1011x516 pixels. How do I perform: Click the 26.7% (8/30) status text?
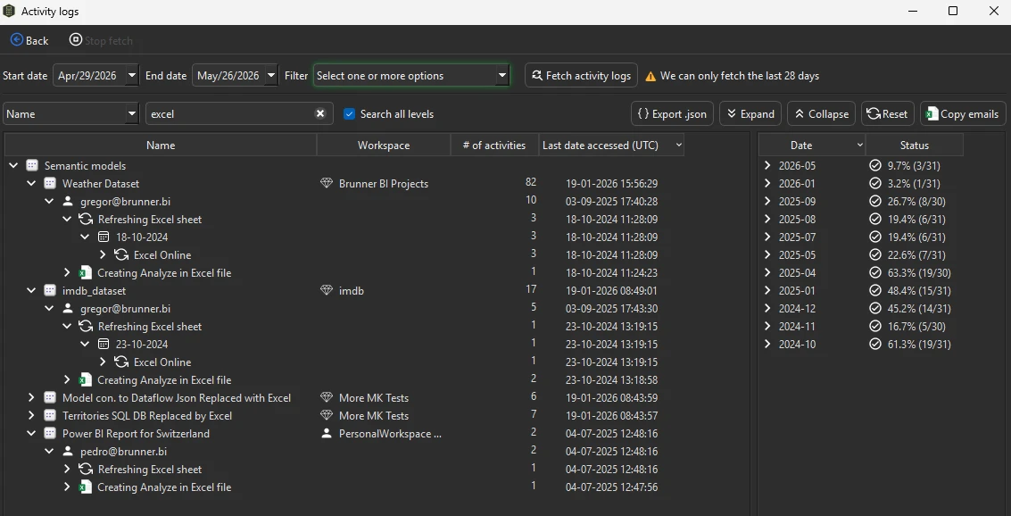coord(916,201)
